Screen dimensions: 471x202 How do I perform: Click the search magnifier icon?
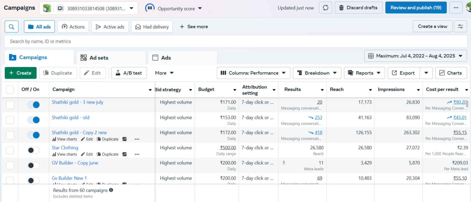[x=12, y=27]
